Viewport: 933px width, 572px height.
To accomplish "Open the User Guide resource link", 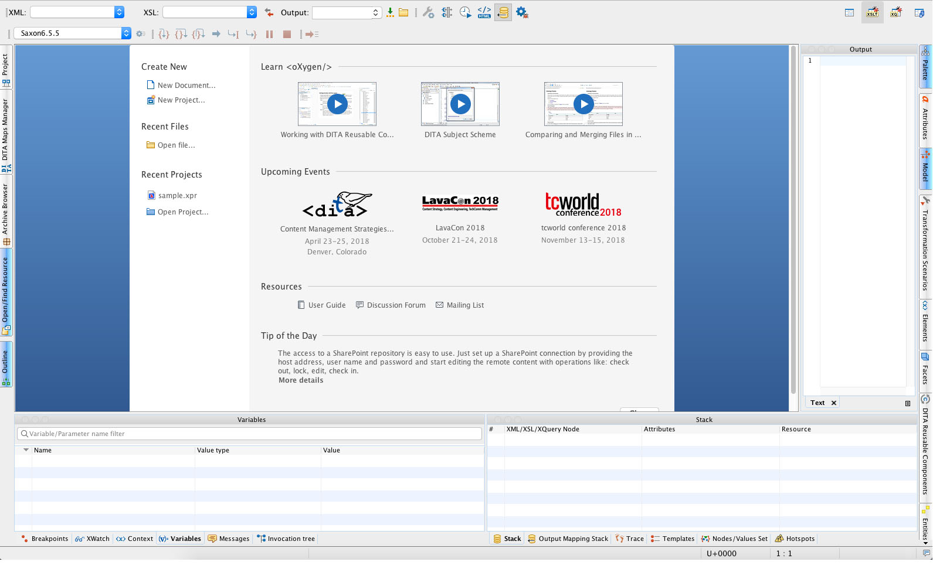I will tap(322, 305).
